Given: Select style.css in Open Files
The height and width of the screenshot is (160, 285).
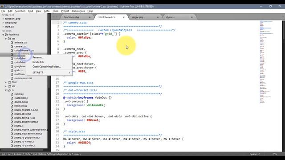Looking at the screenshot, I should click(9, 27).
